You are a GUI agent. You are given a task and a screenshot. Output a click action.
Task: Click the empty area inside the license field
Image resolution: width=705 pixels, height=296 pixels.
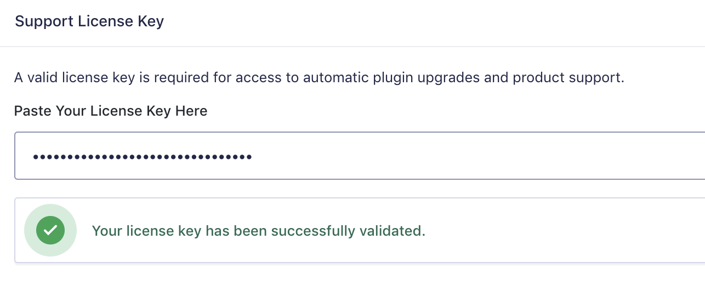(477, 156)
